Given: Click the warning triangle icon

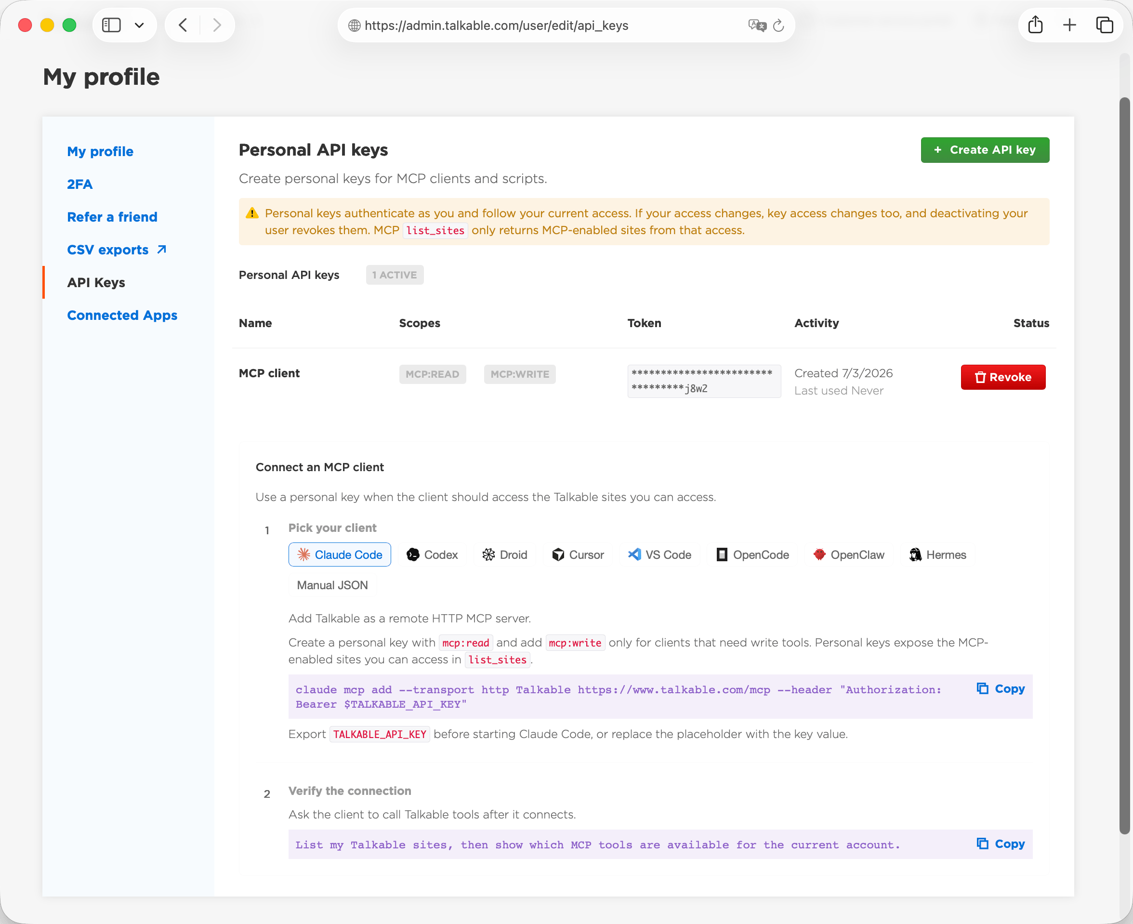Looking at the screenshot, I should (x=252, y=213).
